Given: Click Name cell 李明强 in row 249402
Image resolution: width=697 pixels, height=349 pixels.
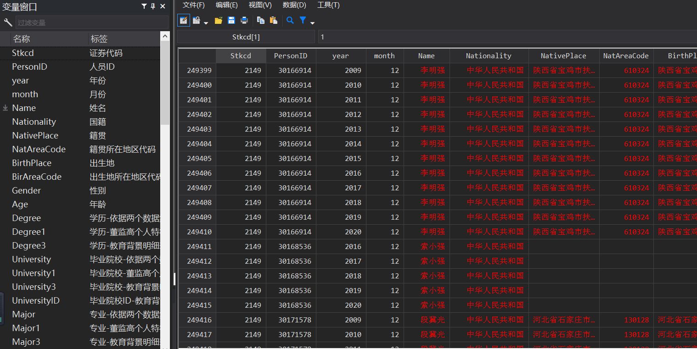Looking at the screenshot, I should (427, 115).
